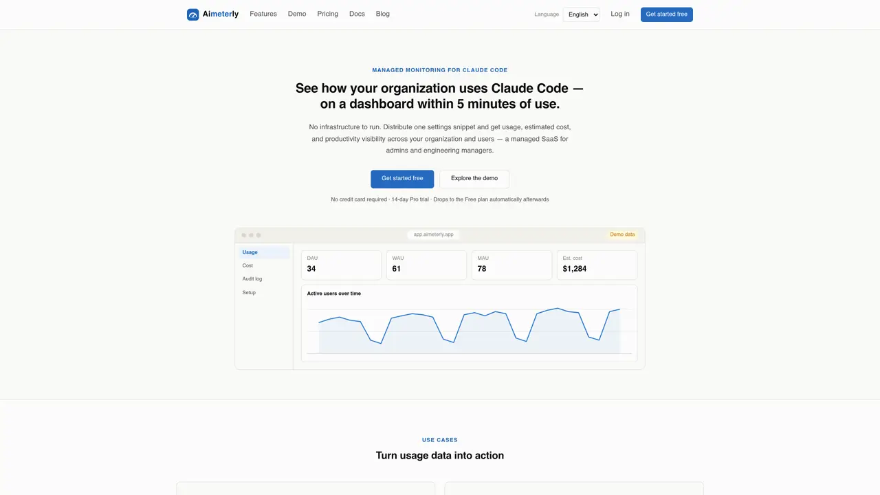880x495 pixels.
Task: Select the Explore the demo button
Action: (474, 179)
